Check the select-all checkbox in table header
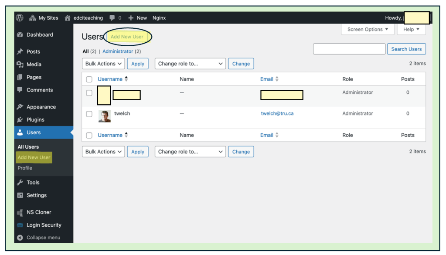Image resolution: width=446 pixels, height=255 pixels. click(89, 79)
